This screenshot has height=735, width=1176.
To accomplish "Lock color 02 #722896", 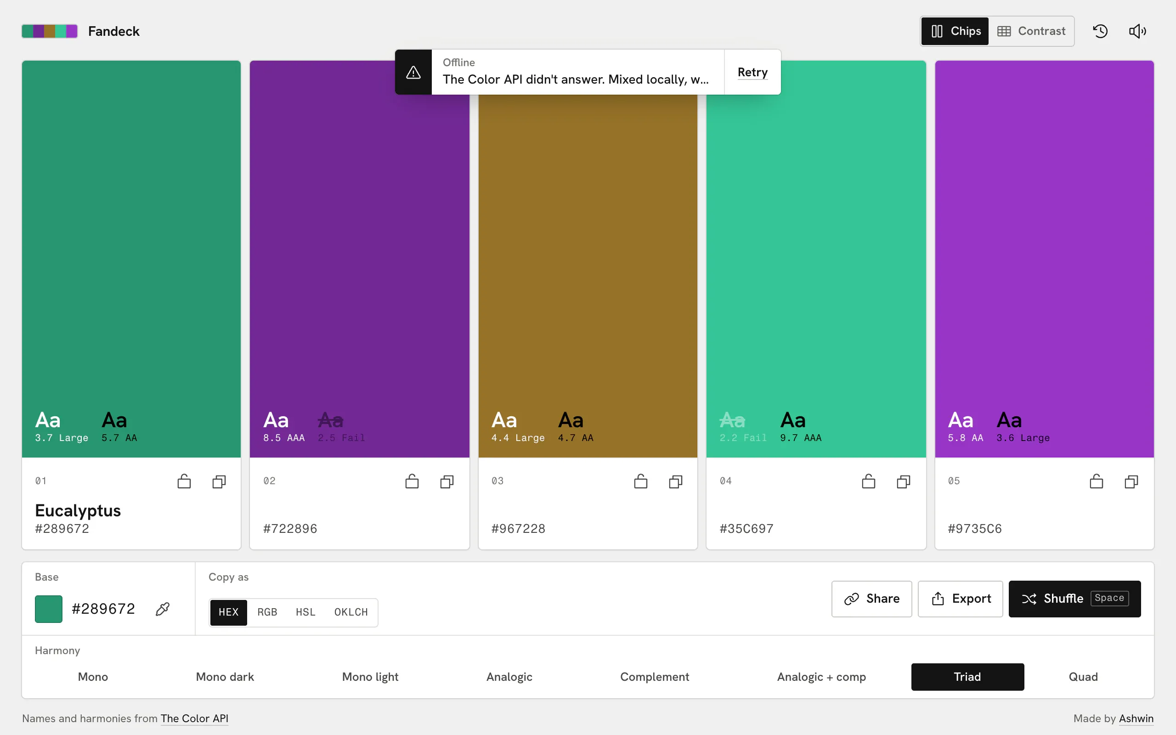I will (x=412, y=481).
